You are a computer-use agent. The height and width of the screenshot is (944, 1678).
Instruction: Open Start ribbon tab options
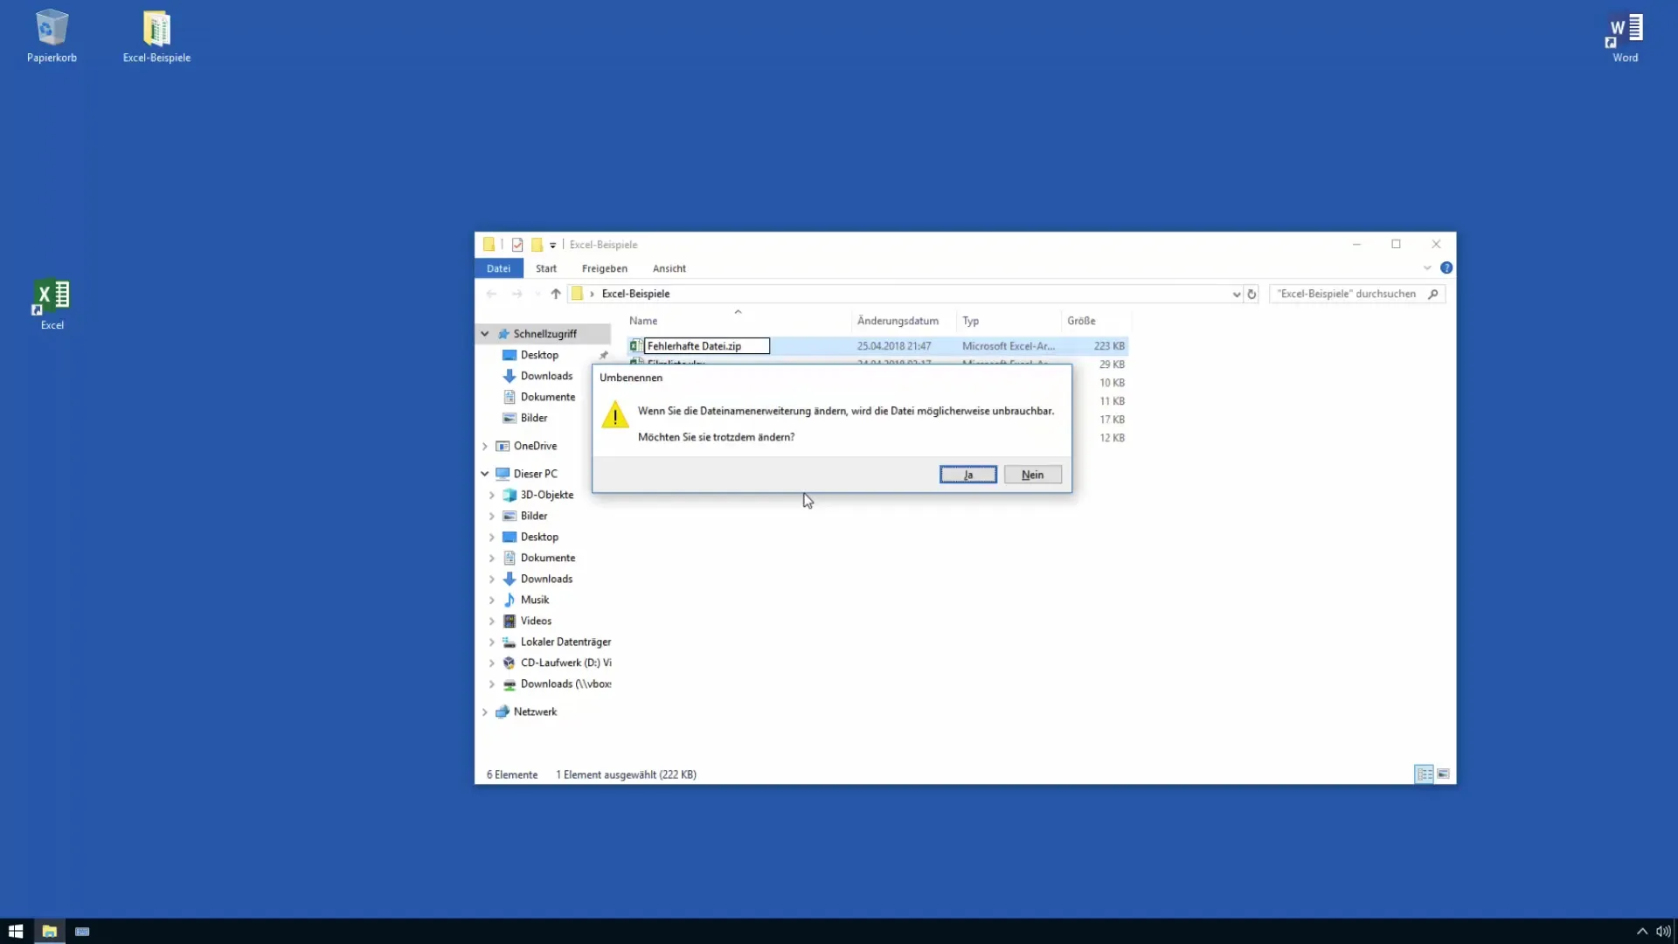(x=545, y=267)
